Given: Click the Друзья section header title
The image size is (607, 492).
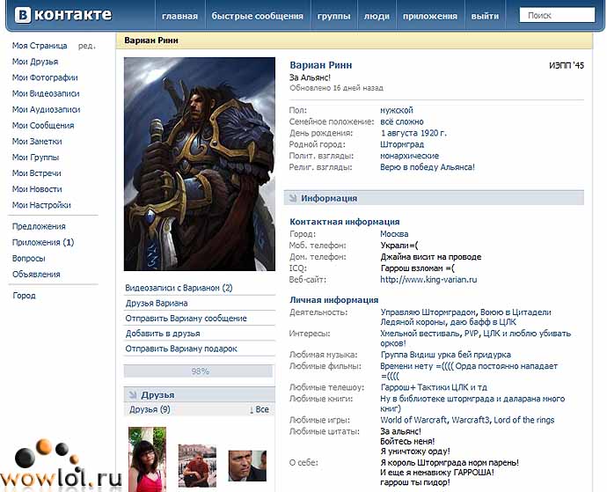Looking at the screenshot, I should (x=157, y=395).
